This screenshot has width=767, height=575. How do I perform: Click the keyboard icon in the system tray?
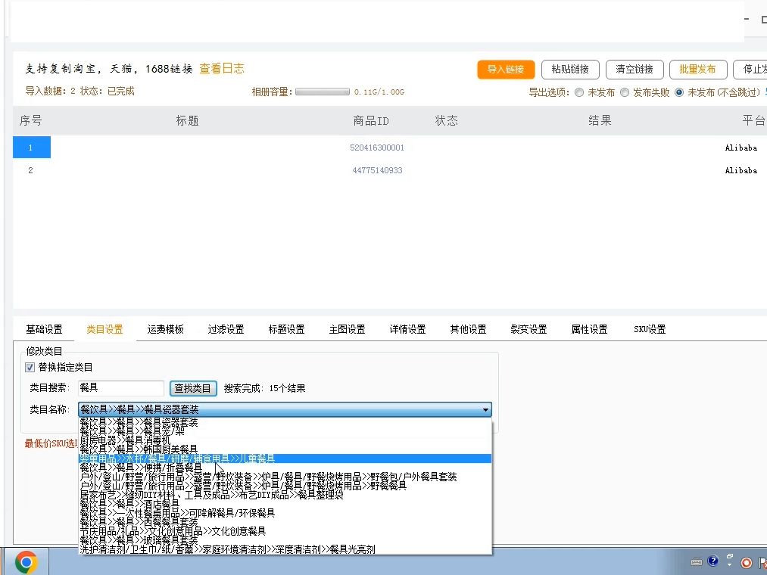tap(697, 561)
